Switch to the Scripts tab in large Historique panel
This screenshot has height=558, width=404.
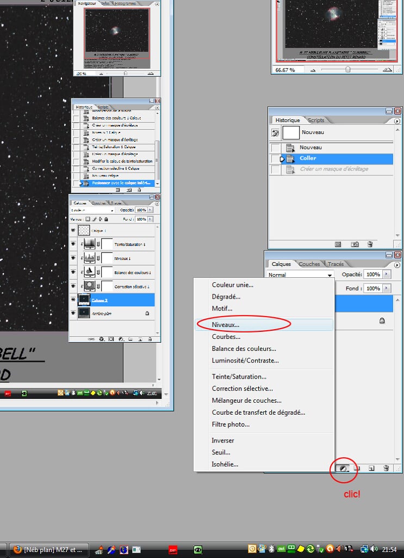(315, 120)
